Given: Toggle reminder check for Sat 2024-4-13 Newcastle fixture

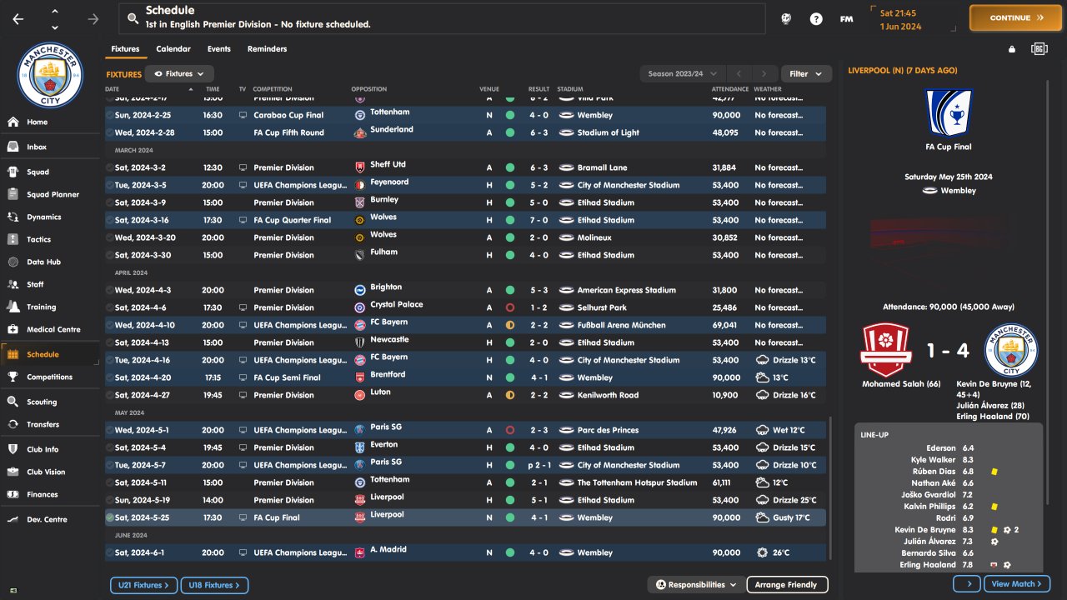Looking at the screenshot, I should [110, 342].
